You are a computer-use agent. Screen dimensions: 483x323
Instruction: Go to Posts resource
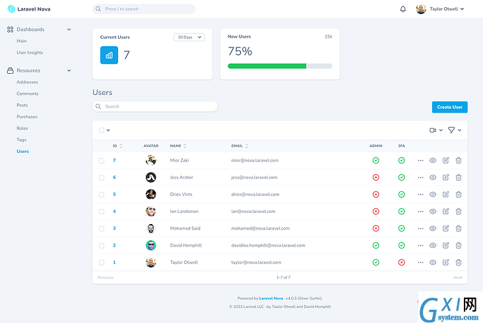click(x=22, y=105)
